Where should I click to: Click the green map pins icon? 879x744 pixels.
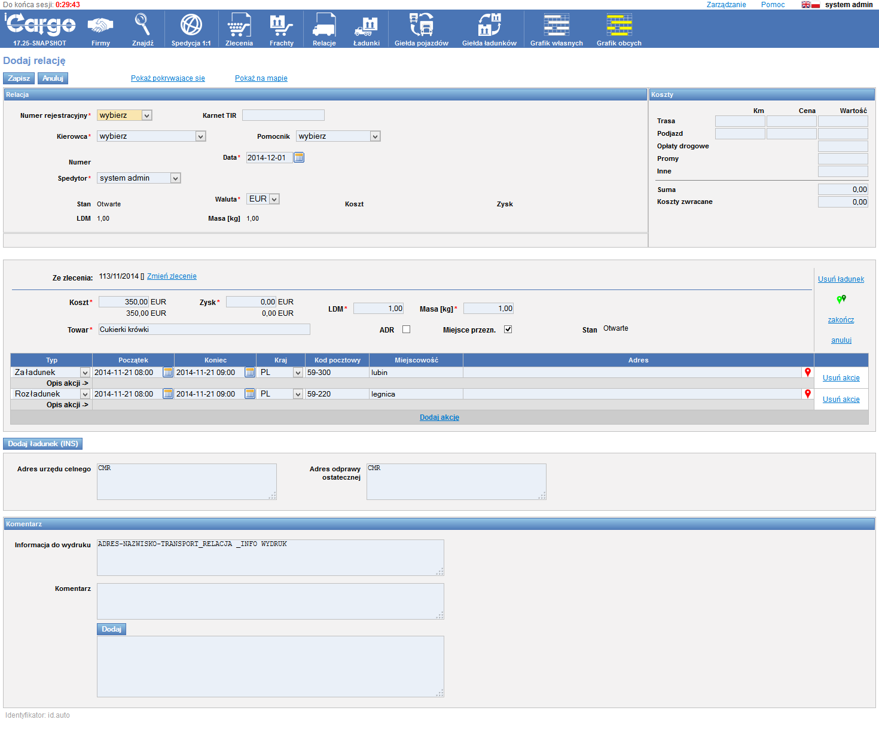tap(841, 299)
